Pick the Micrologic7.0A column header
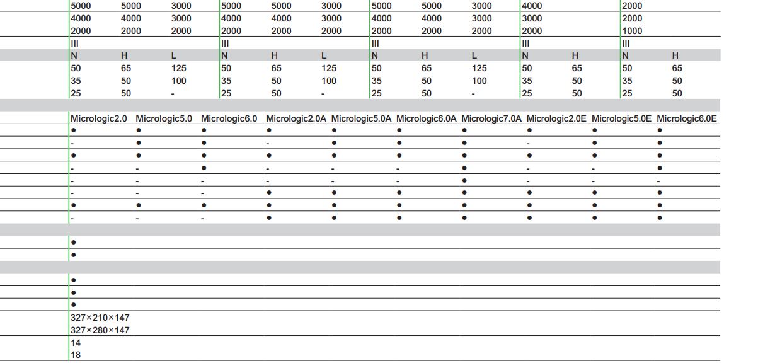 tap(491, 118)
